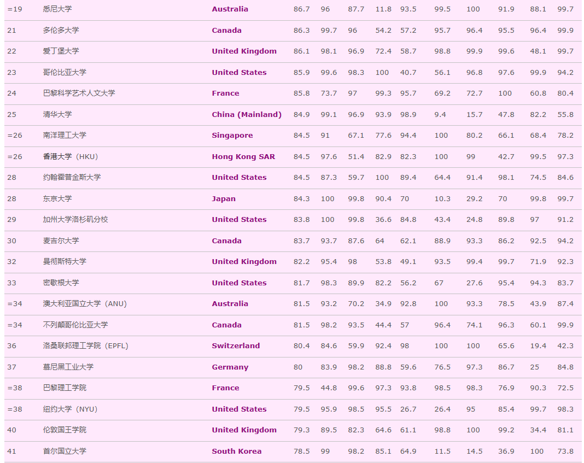Viewport: 584px width, 463px height.
Task: Select university name 巴黎理工学院
Action: (65, 388)
